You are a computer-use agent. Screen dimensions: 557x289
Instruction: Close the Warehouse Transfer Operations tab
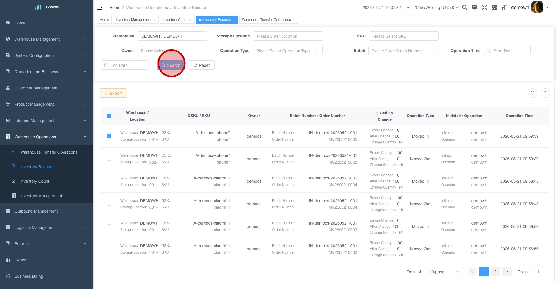click(x=294, y=20)
